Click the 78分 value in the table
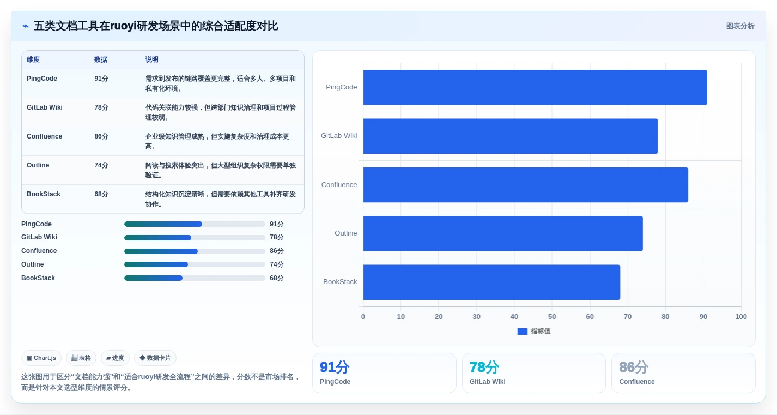The width and height of the screenshot is (777, 415). [x=101, y=107]
